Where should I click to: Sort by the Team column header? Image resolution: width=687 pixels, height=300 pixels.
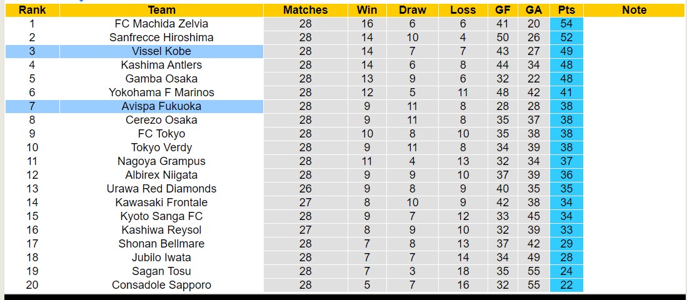[x=161, y=10]
